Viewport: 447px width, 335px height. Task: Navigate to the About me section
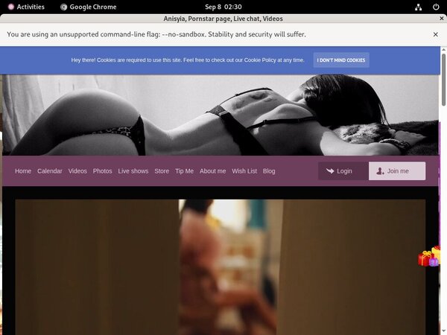click(212, 171)
